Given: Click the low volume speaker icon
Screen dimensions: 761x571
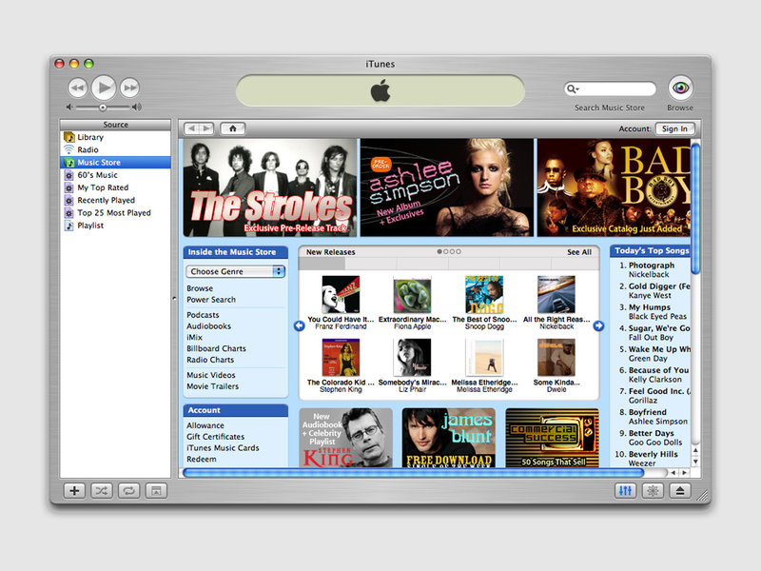Looking at the screenshot, I should pyautogui.click(x=69, y=107).
